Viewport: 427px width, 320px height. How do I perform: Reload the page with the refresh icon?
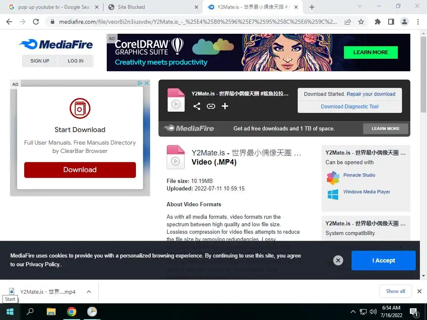[36, 22]
